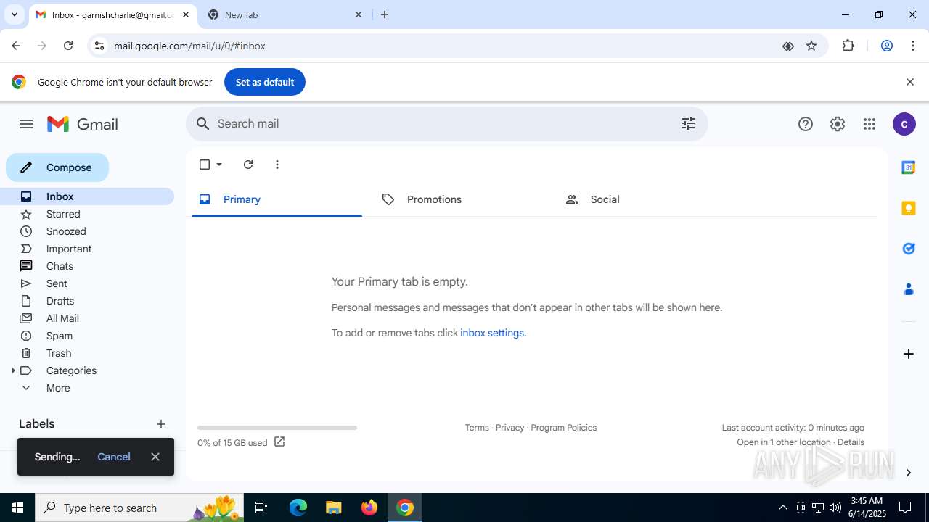Open Chrome profile icon
929x522 pixels.
coord(886,46)
